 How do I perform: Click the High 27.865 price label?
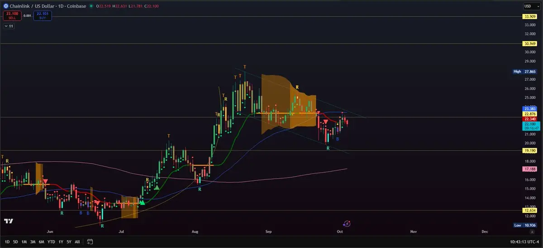[x=525, y=71]
